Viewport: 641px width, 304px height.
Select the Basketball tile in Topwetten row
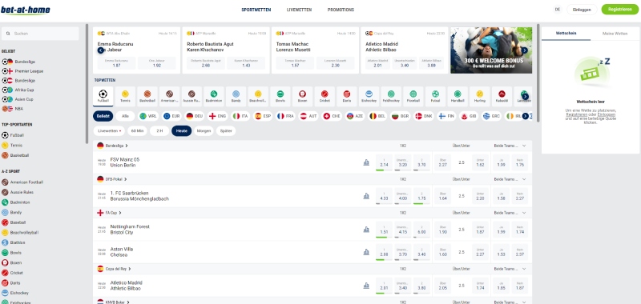147,96
